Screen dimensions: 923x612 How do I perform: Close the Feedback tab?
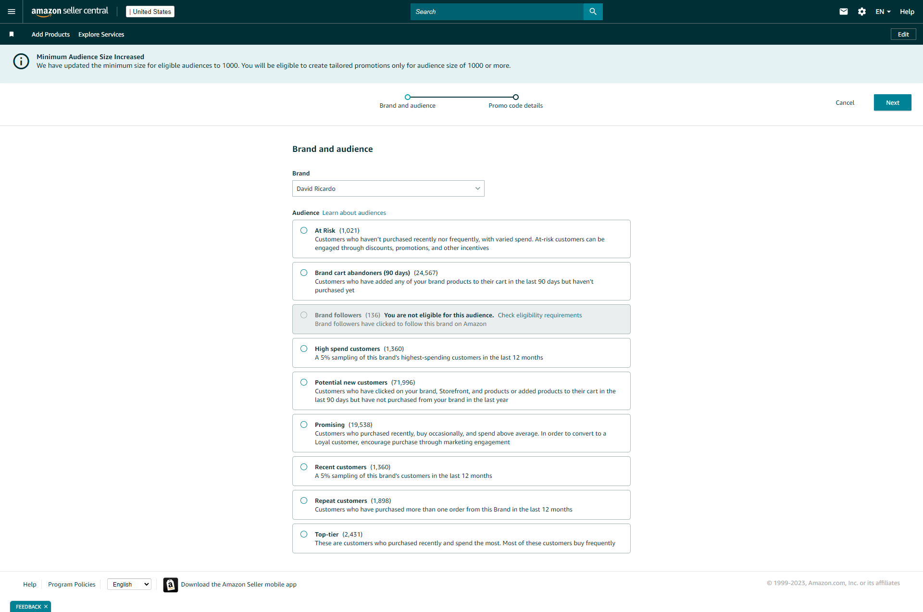pos(46,607)
